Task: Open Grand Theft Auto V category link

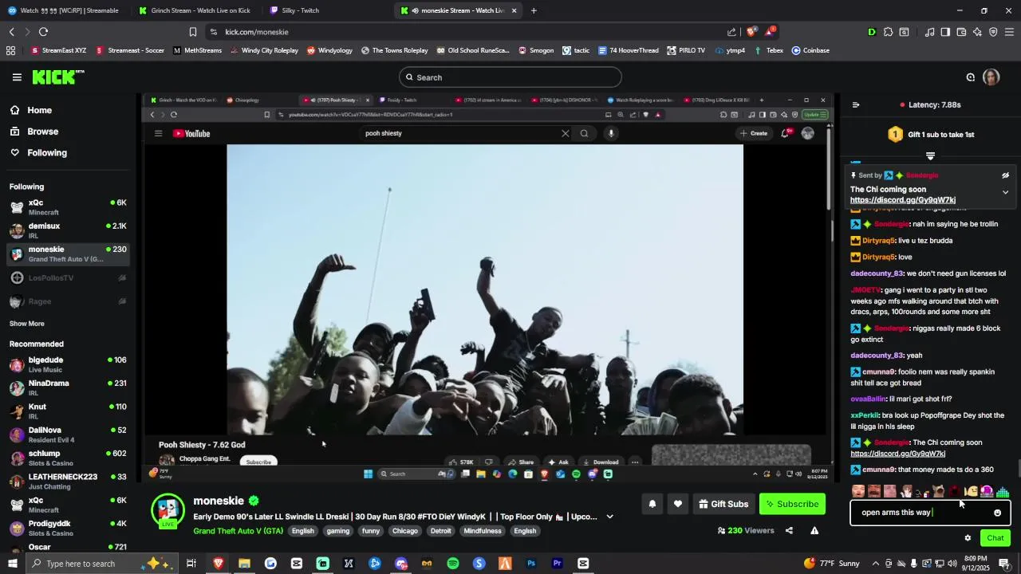Action: pyautogui.click(x=238, y=531)
